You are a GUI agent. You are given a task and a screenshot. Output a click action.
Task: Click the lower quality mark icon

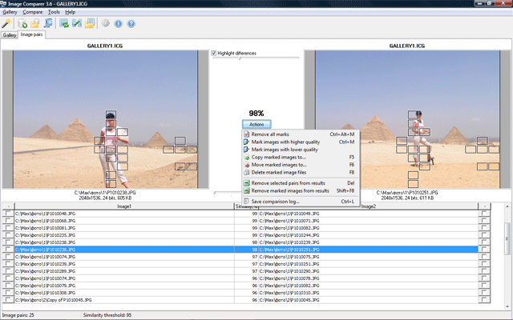pyautogui.click(x=247, y=150)
